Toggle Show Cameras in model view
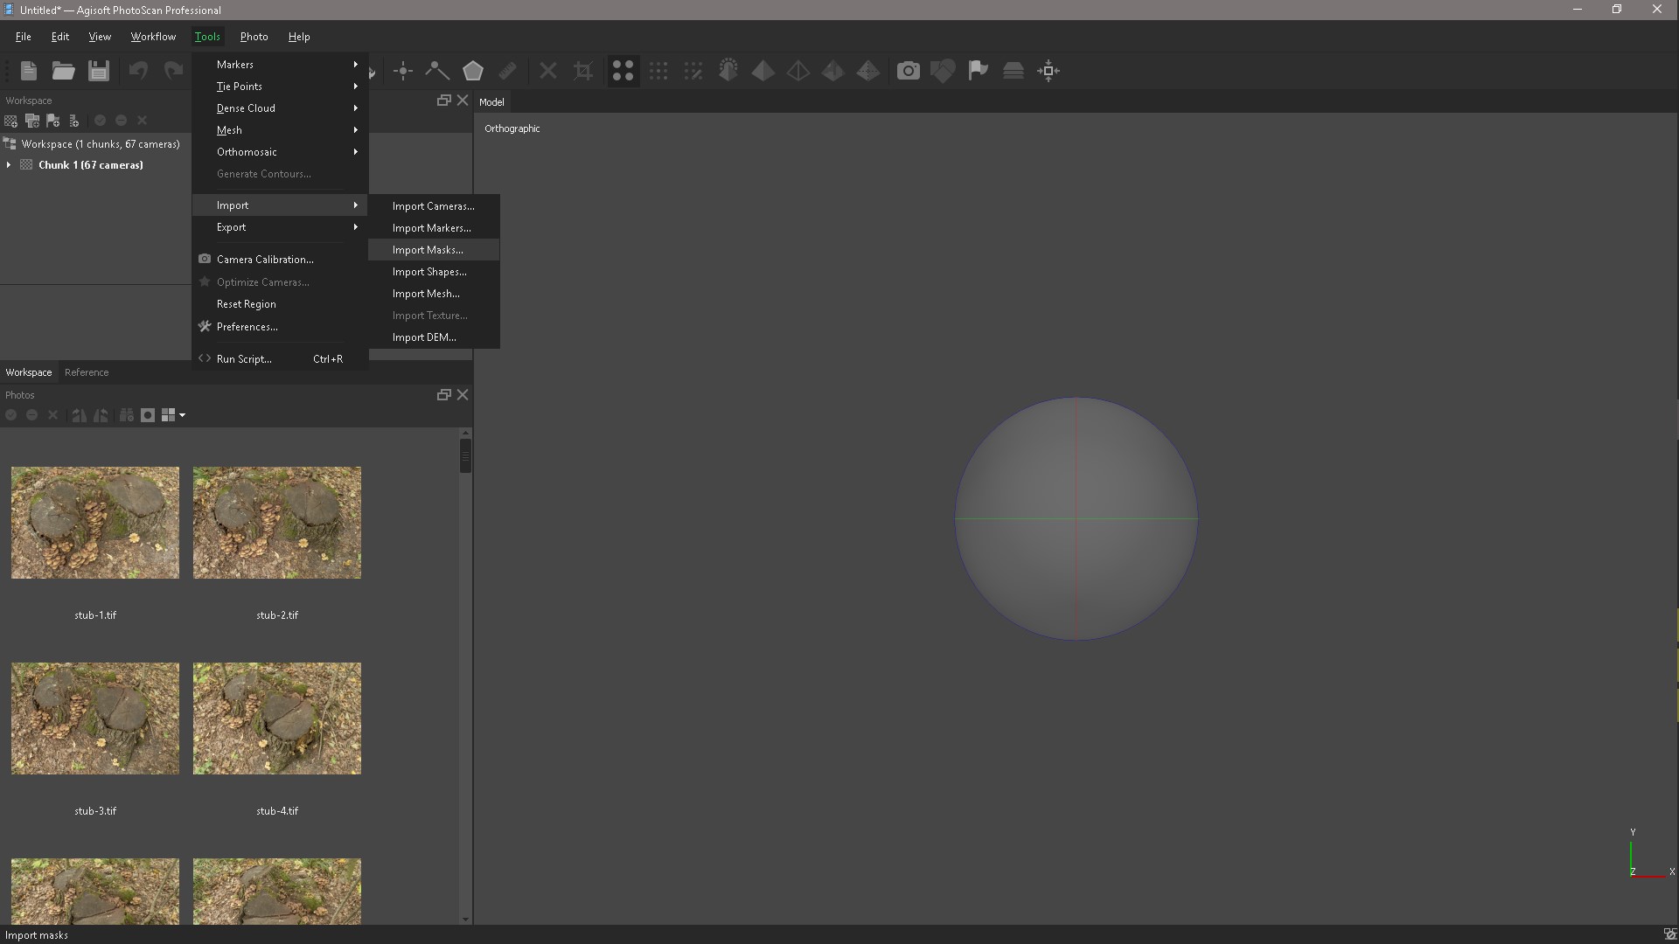 [x=908, y=71]
